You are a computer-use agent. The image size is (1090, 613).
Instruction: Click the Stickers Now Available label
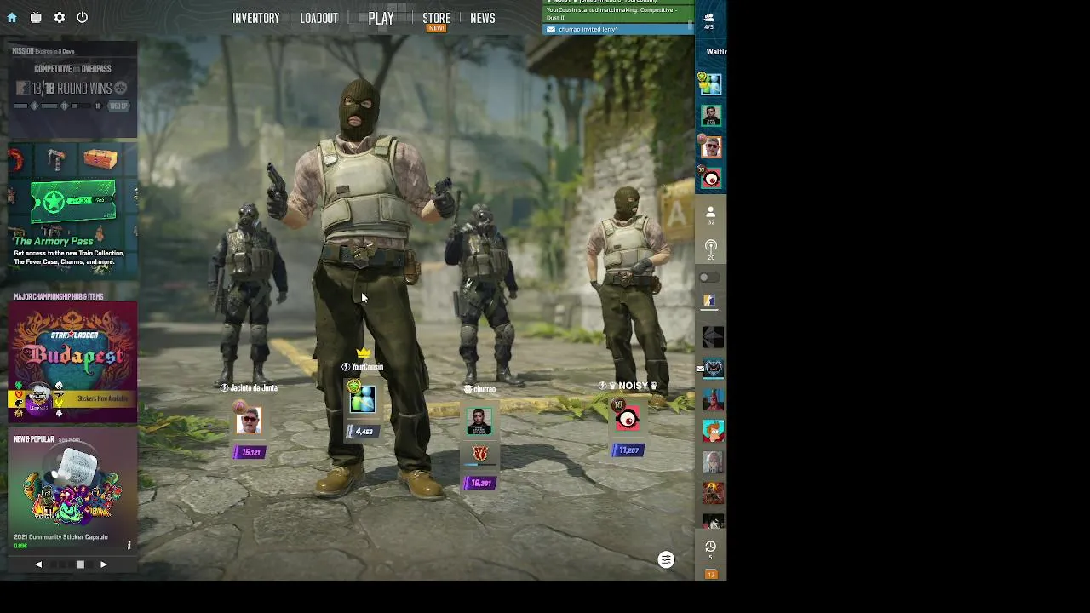point(102,398)
